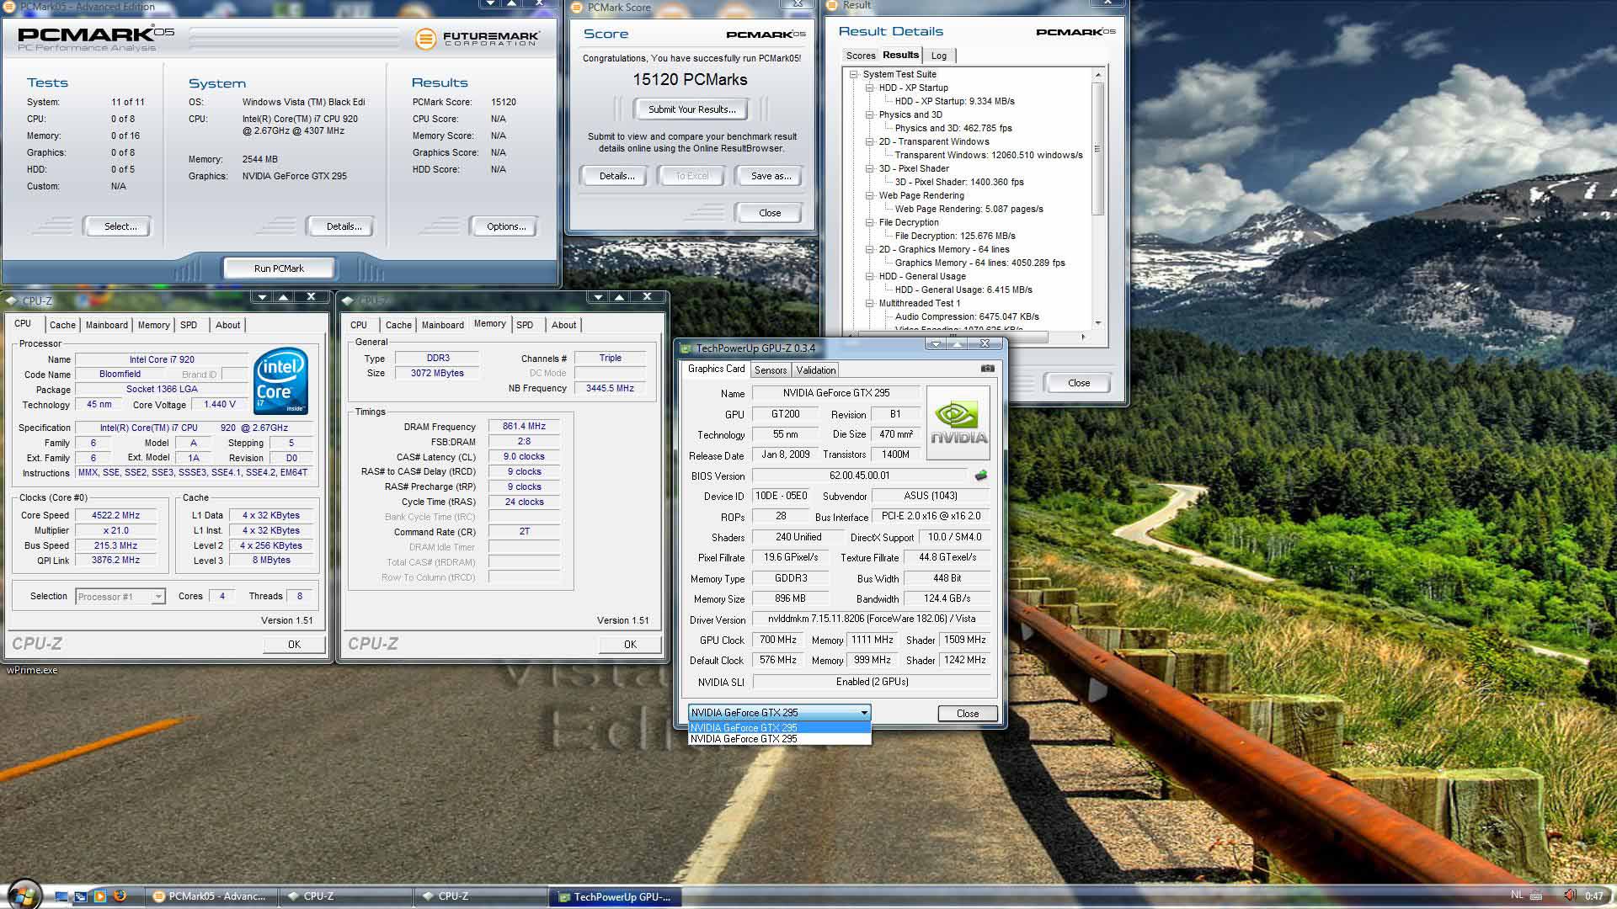1617x909 pixels.
Task: Click the Audio Compression result row
Action: (967, 316)
